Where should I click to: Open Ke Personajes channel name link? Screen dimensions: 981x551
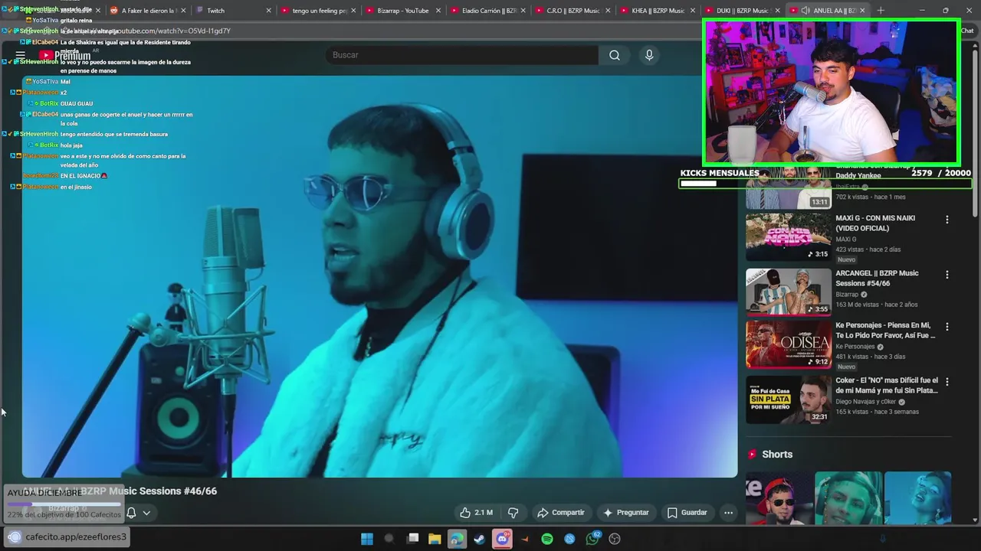tap(855, 347)
